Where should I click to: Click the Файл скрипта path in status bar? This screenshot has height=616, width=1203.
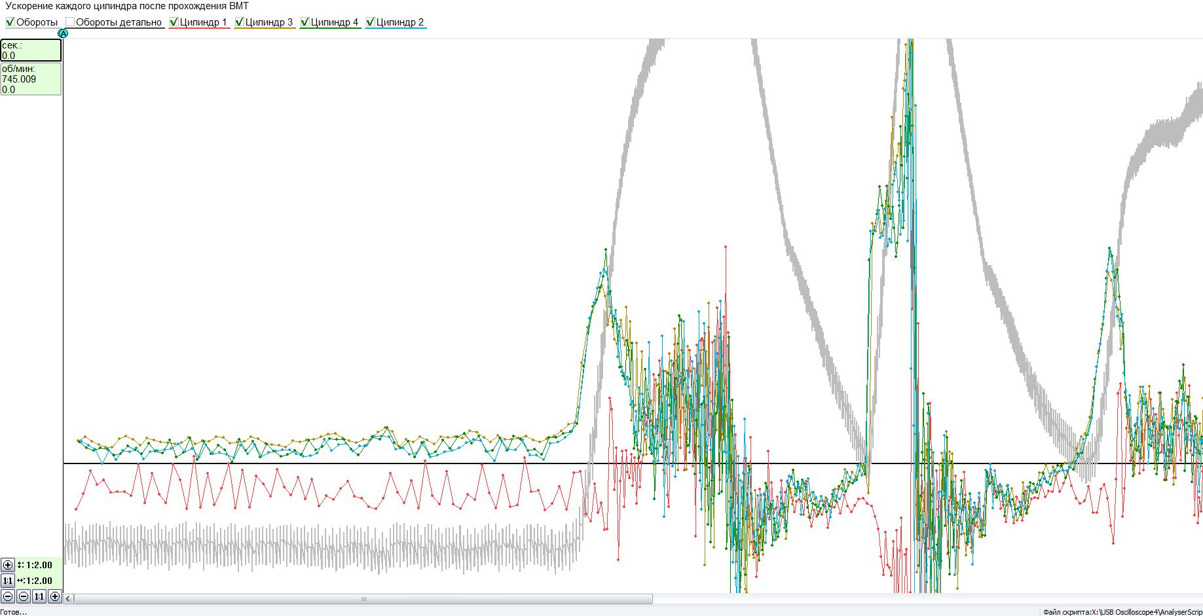pos(1121,612)
